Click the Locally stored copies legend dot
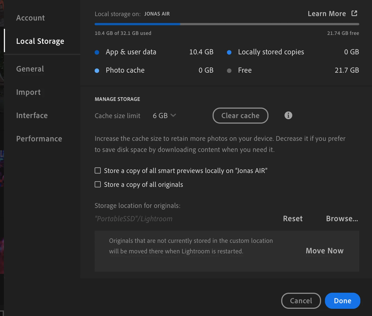Screen dimensions: 372x316 (229, 52)
